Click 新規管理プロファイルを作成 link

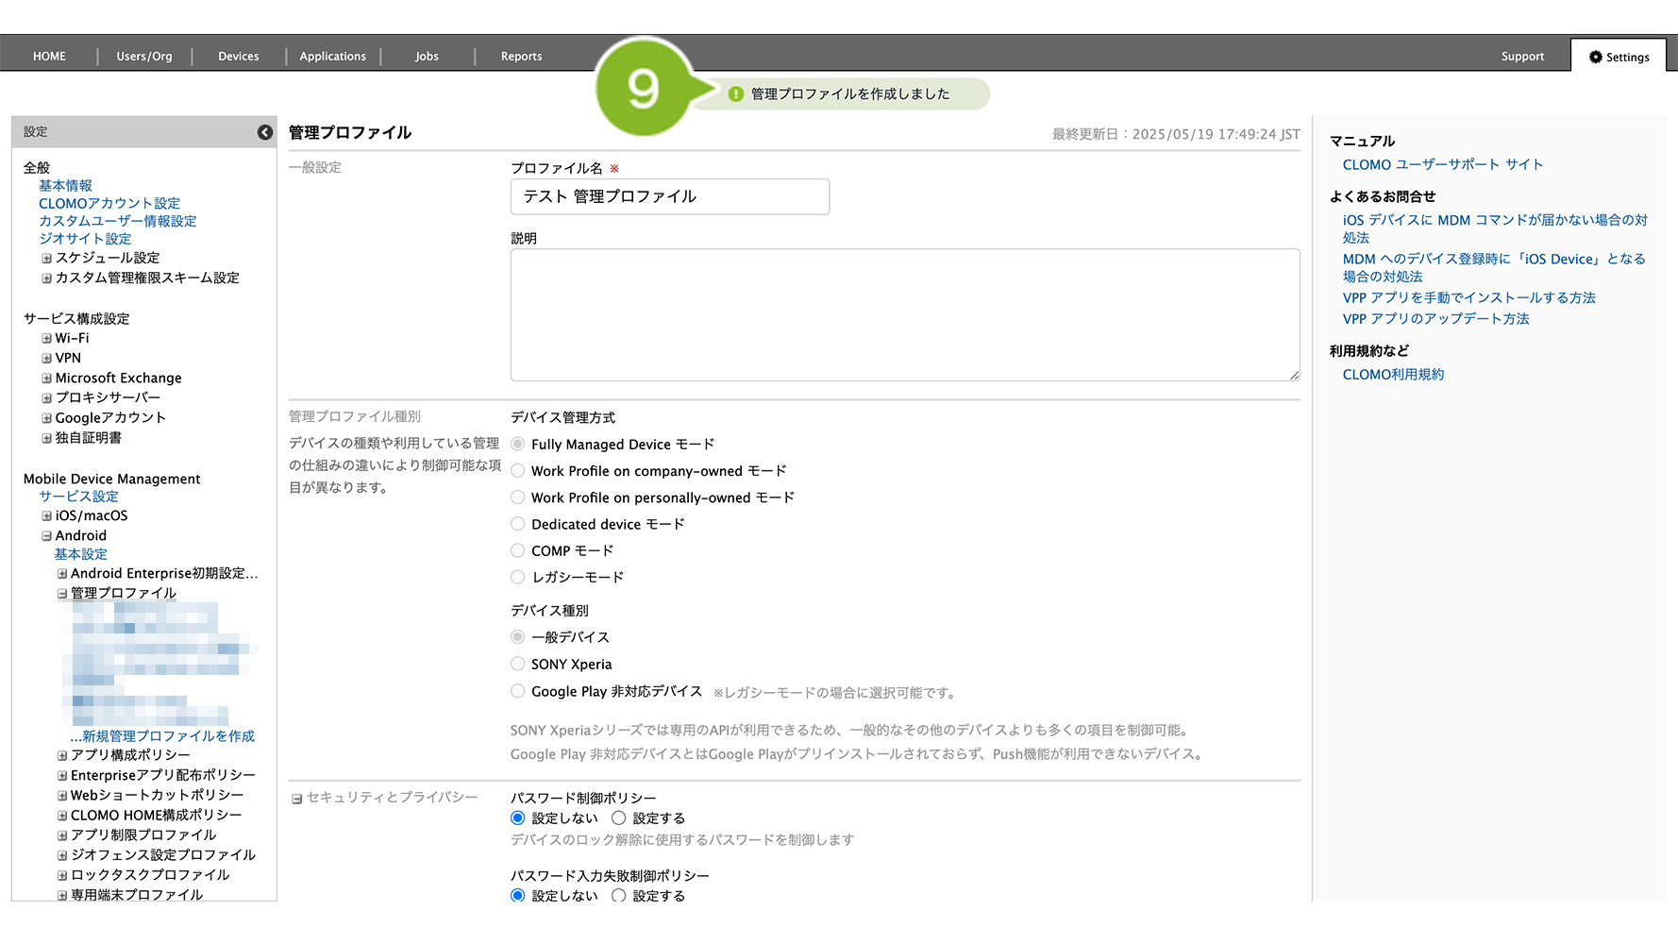click(162, 736)
